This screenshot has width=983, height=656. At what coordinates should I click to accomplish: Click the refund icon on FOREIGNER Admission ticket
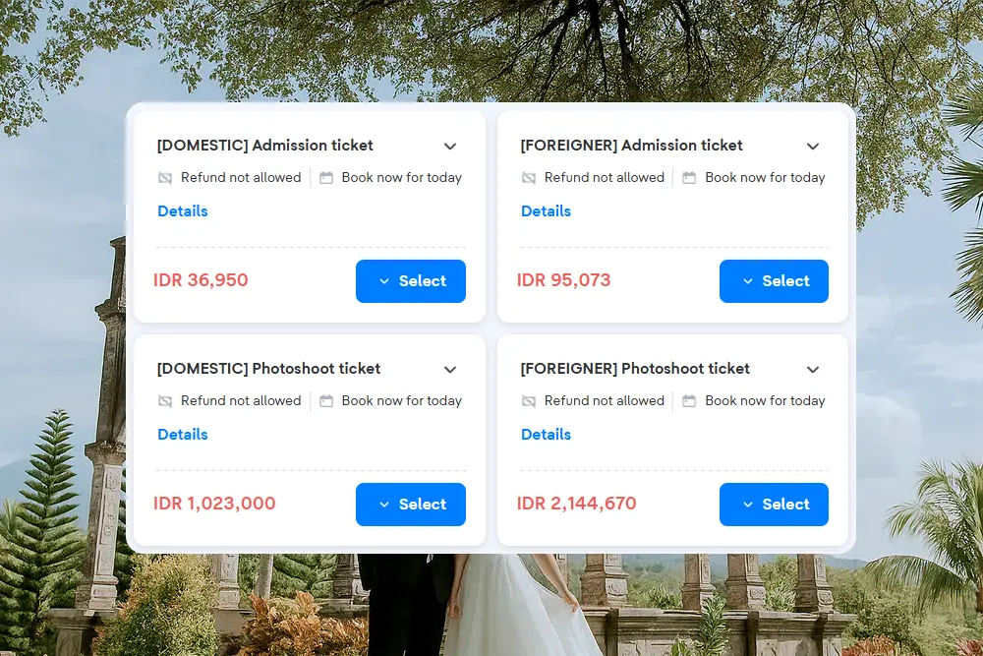click(528, 178)
